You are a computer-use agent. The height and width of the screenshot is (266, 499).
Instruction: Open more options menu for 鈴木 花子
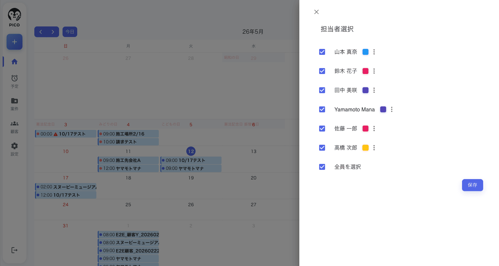[374, 71]
